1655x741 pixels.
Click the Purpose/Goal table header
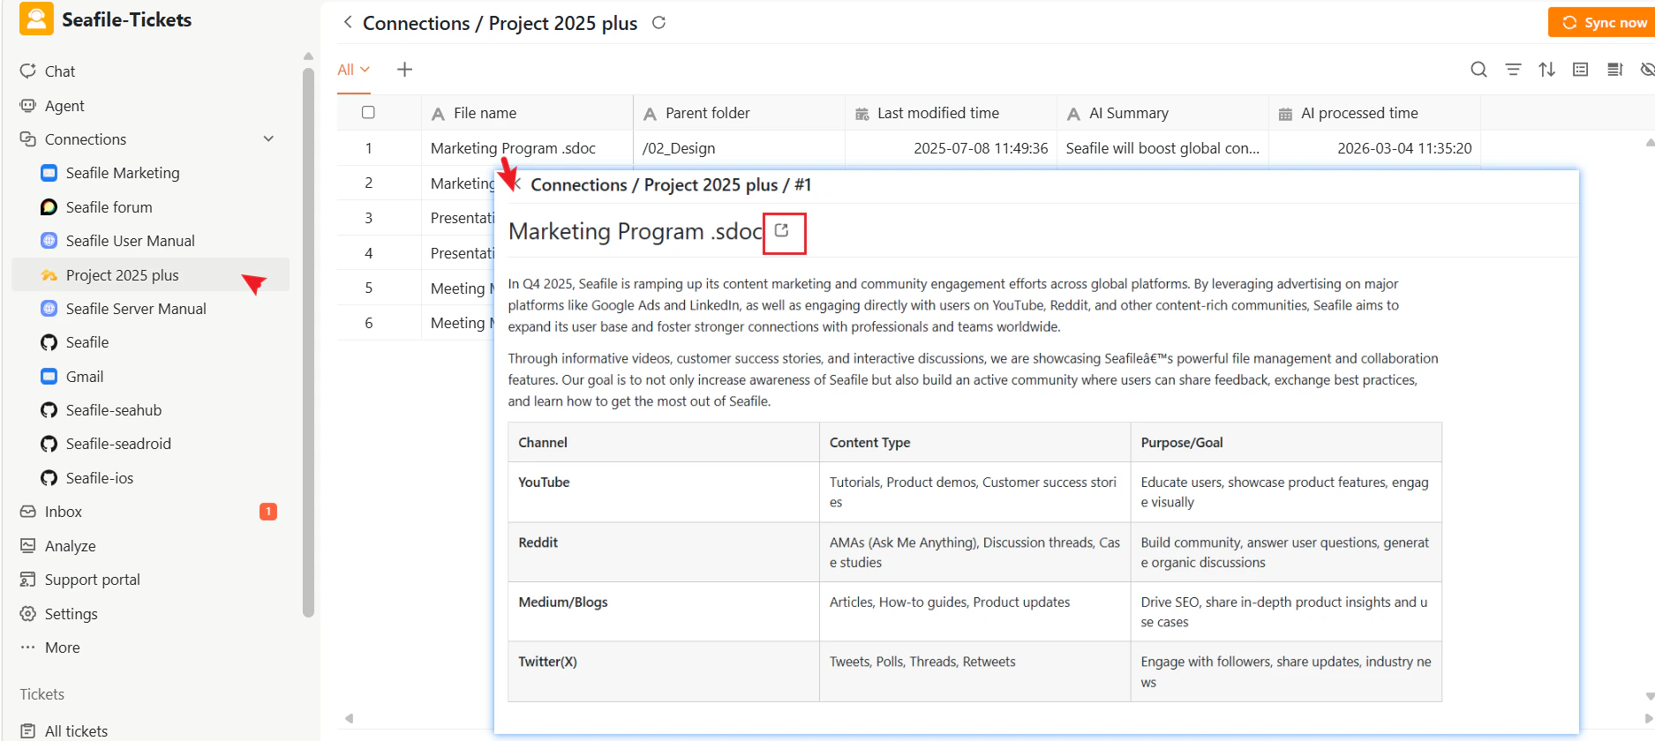[1286, 443]
